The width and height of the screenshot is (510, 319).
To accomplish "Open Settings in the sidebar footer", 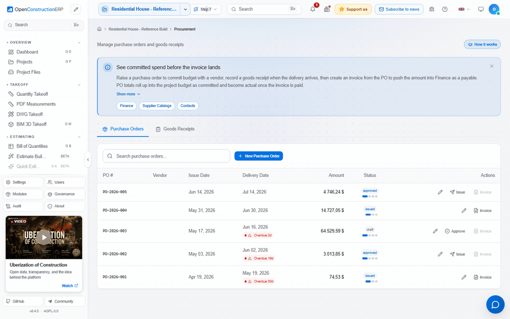I will [x=23, y=182].
